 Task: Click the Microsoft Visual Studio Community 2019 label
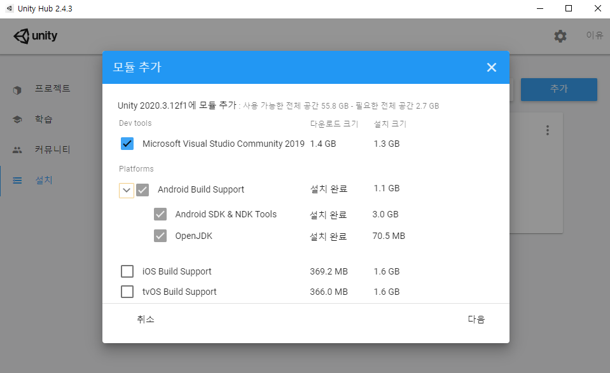(223, 144)
